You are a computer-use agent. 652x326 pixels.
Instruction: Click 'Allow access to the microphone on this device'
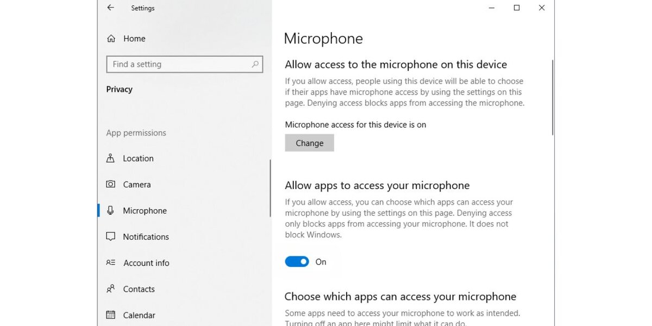(x=396, y=64)
